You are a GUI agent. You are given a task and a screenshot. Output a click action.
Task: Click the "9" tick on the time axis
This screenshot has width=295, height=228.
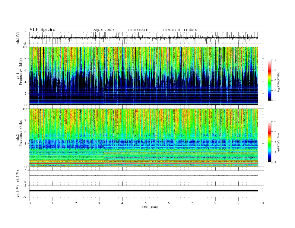pyautogui.click(x=238, y=203)
